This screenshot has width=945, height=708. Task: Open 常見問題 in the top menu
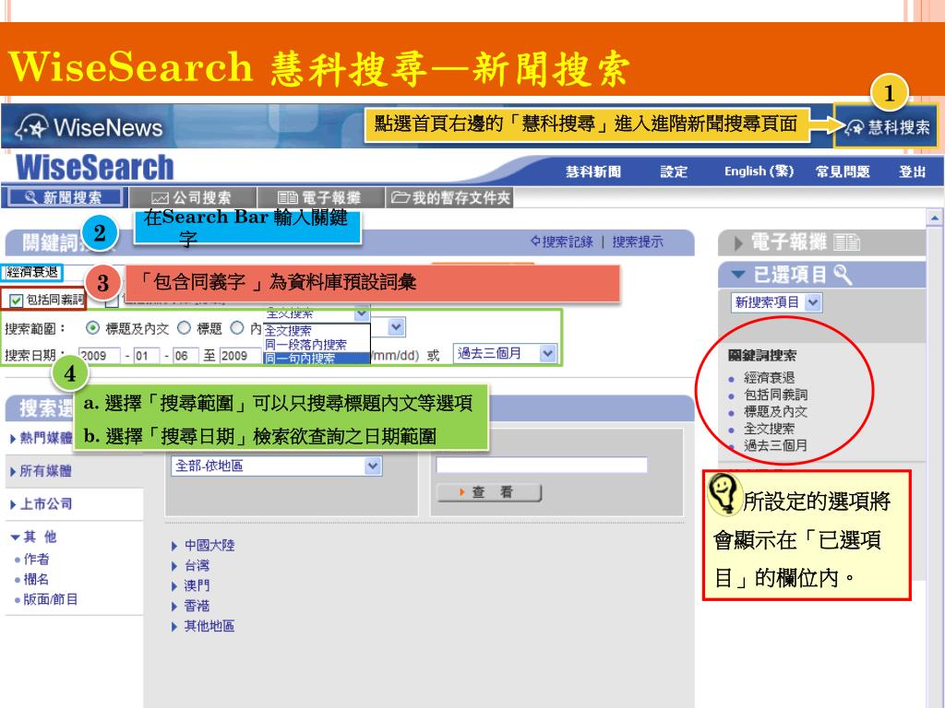(843, 171)
